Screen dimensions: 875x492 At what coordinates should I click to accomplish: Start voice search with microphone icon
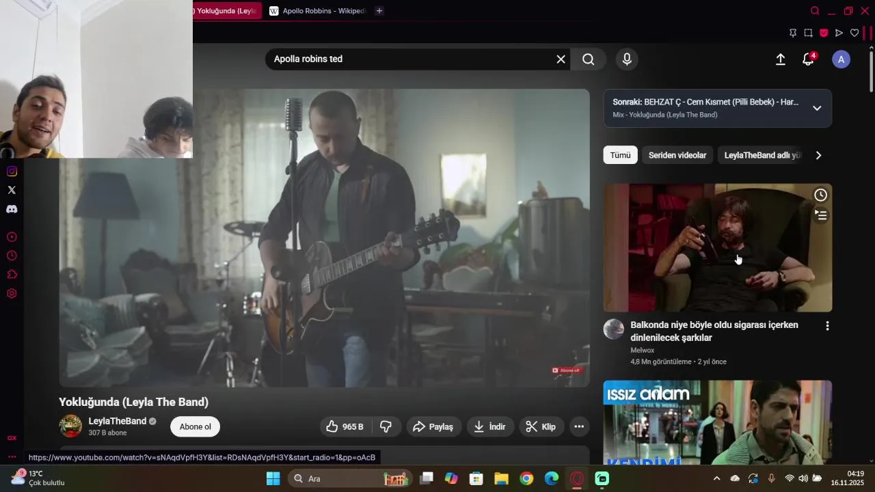pyautogui.click(x=627, y=59)
